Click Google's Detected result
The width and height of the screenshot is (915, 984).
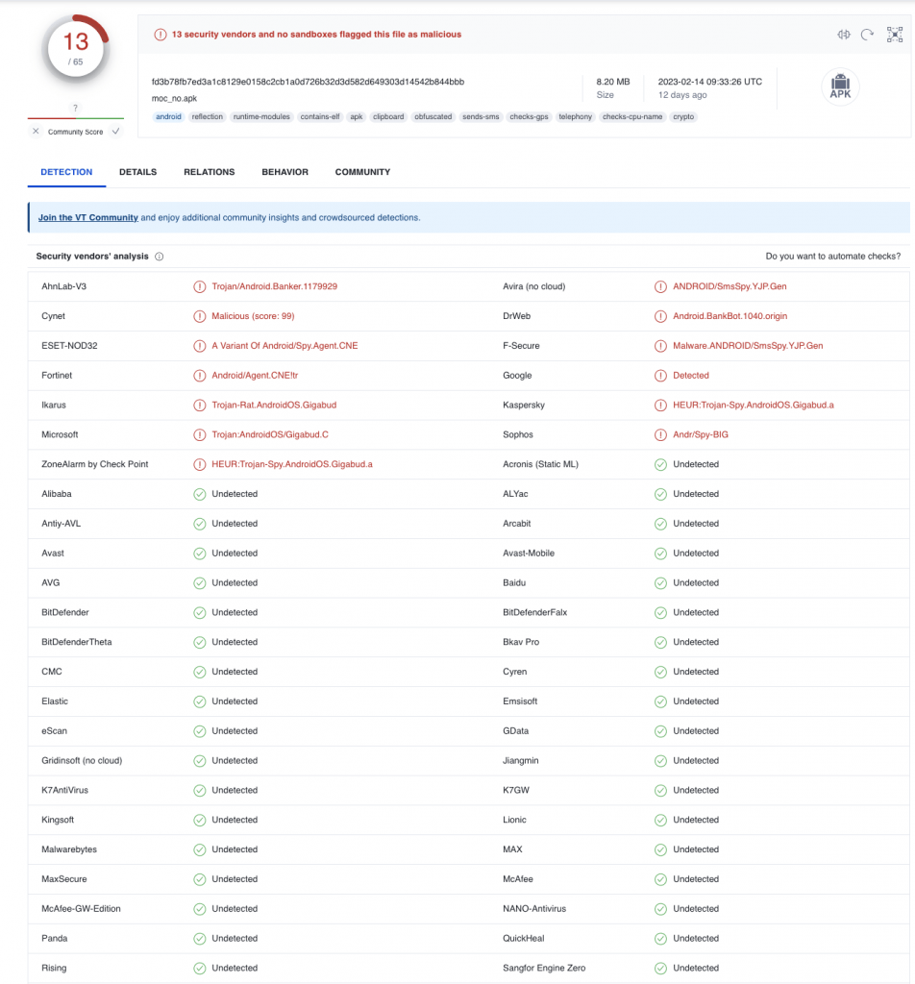[x=691, y=376]
